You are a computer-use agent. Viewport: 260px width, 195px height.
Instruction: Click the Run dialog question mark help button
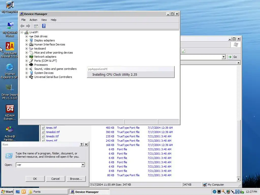click(x=82, y=144)
